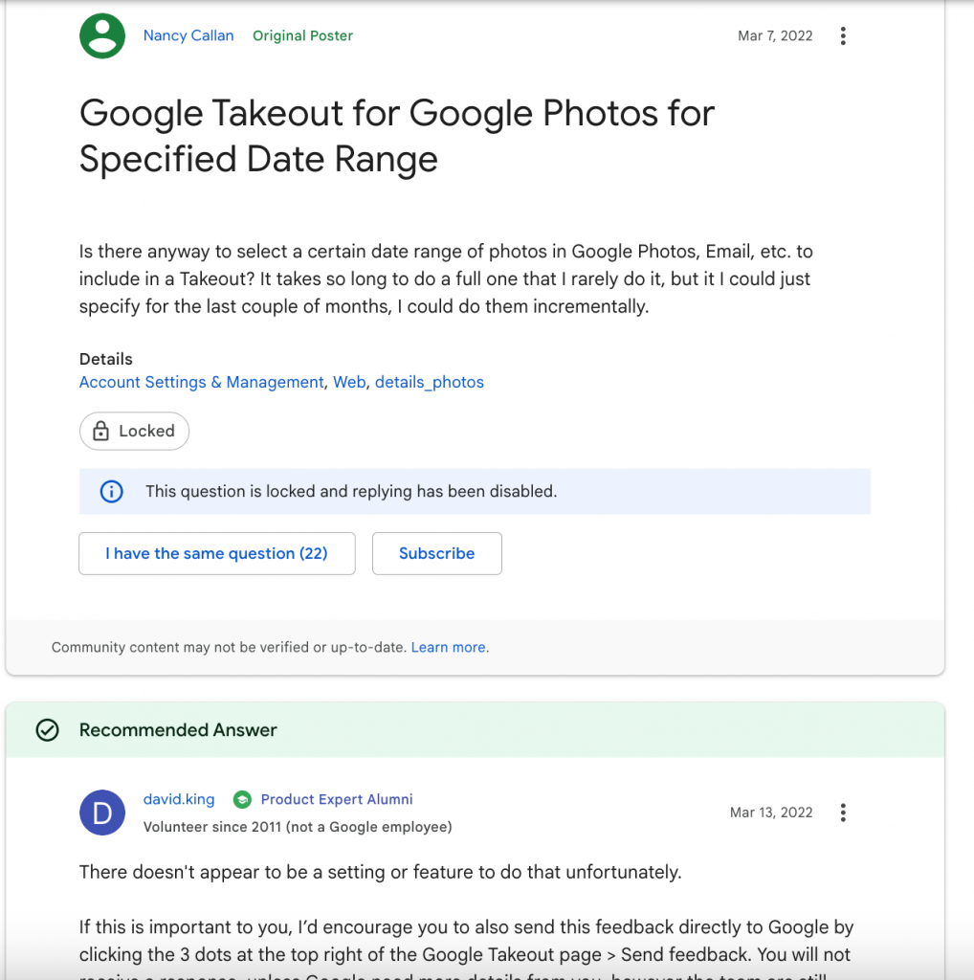Click the Original Poster label
The width and height of the screenshot is (974, 980).
302,35
